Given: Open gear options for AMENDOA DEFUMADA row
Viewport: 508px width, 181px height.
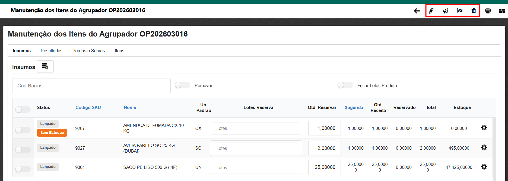Looking at the screenshot, I should click(484, 128).
